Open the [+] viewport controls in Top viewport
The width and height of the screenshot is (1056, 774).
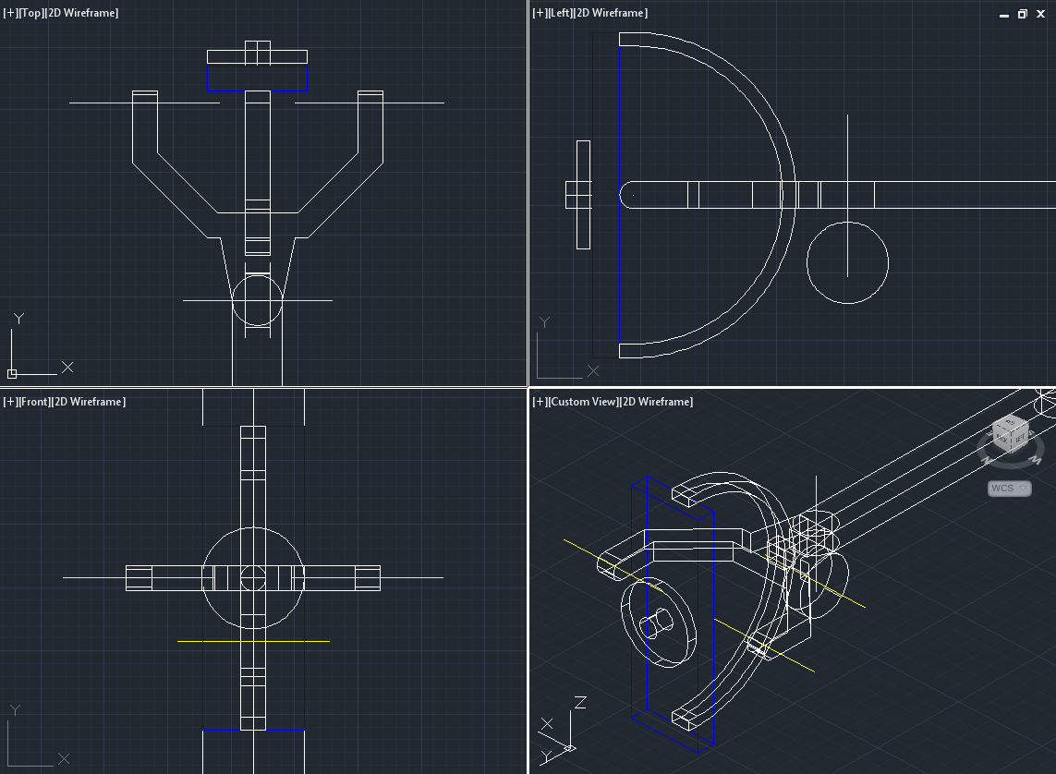point(10,13)
